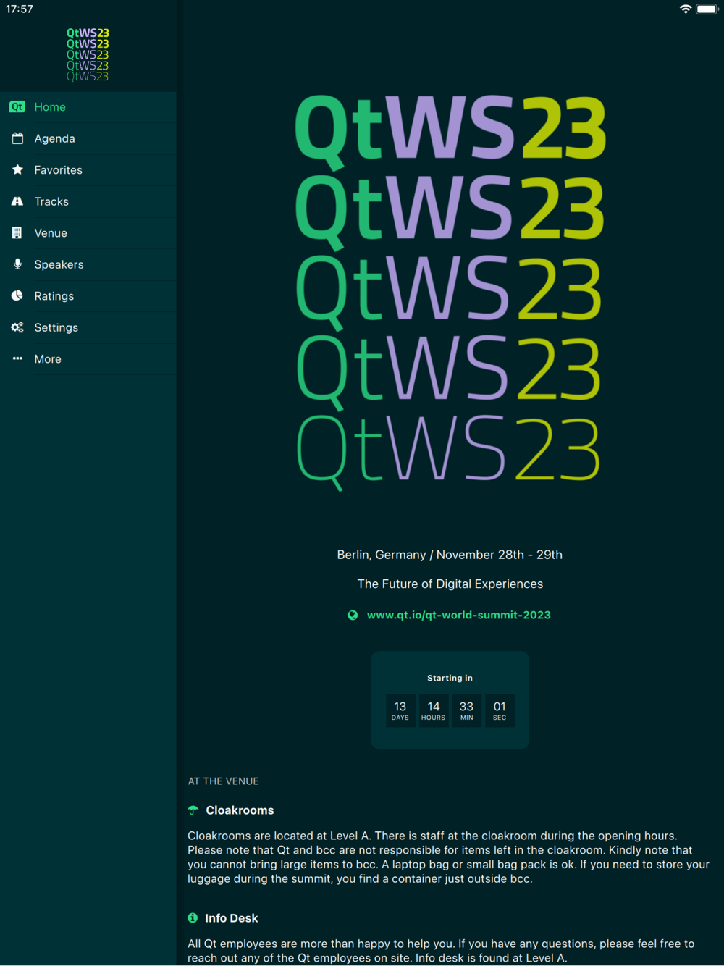Click "The Future of Digital Experiences" tagline
This screenshot has height=966, width=724.
(x=450, y=584)
